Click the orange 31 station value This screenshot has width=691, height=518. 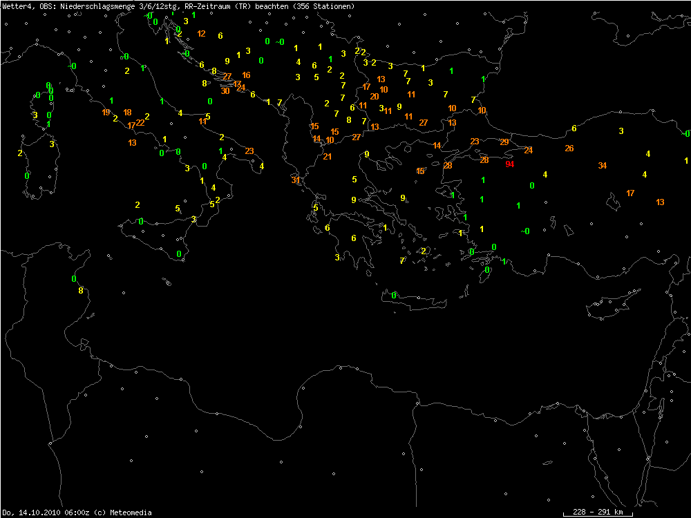tap(296, 180)
